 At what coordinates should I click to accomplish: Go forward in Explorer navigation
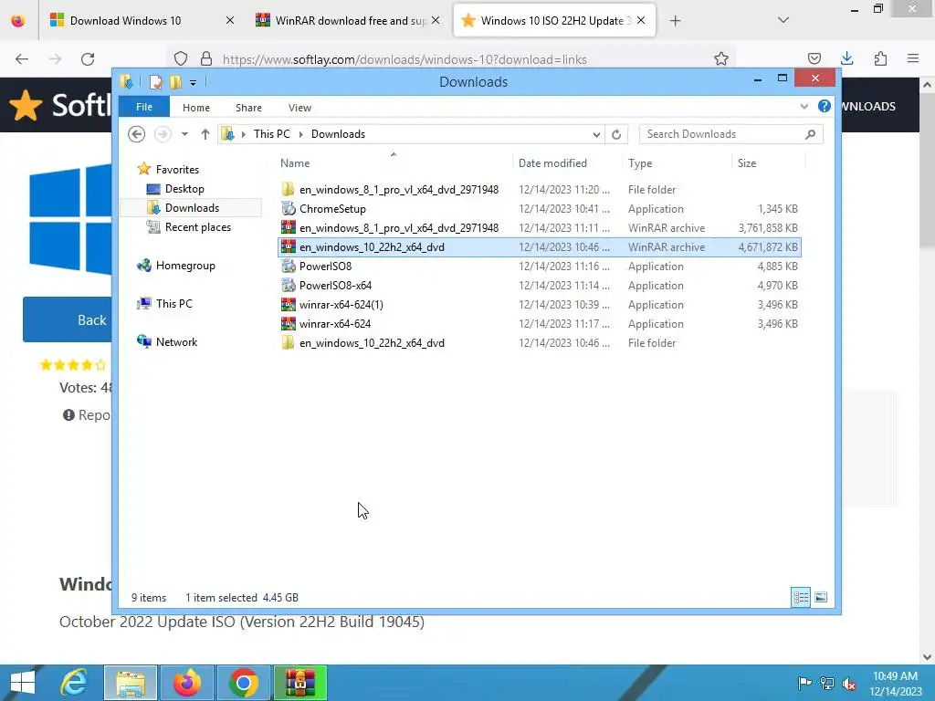point(163,134)
